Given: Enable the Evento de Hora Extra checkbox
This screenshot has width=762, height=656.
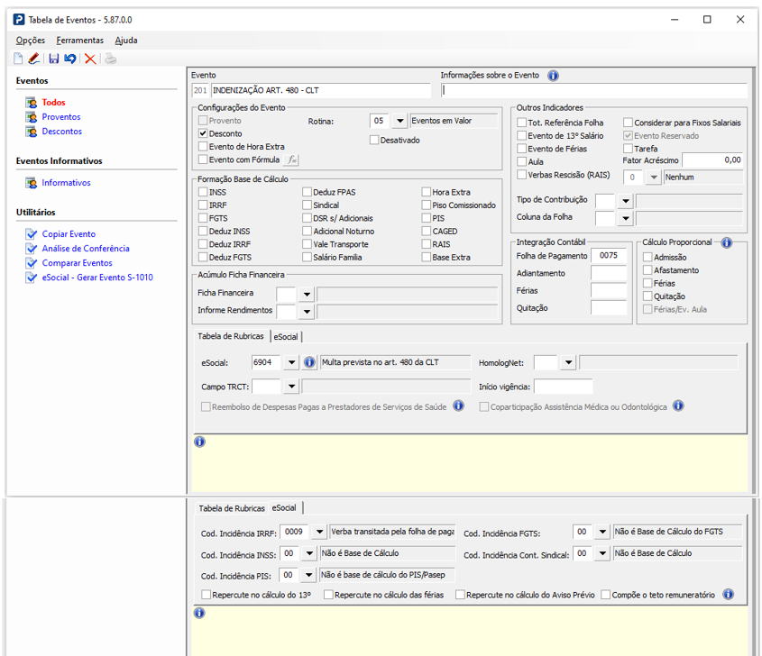Looking at the screenshot, I should click(203, 146).
